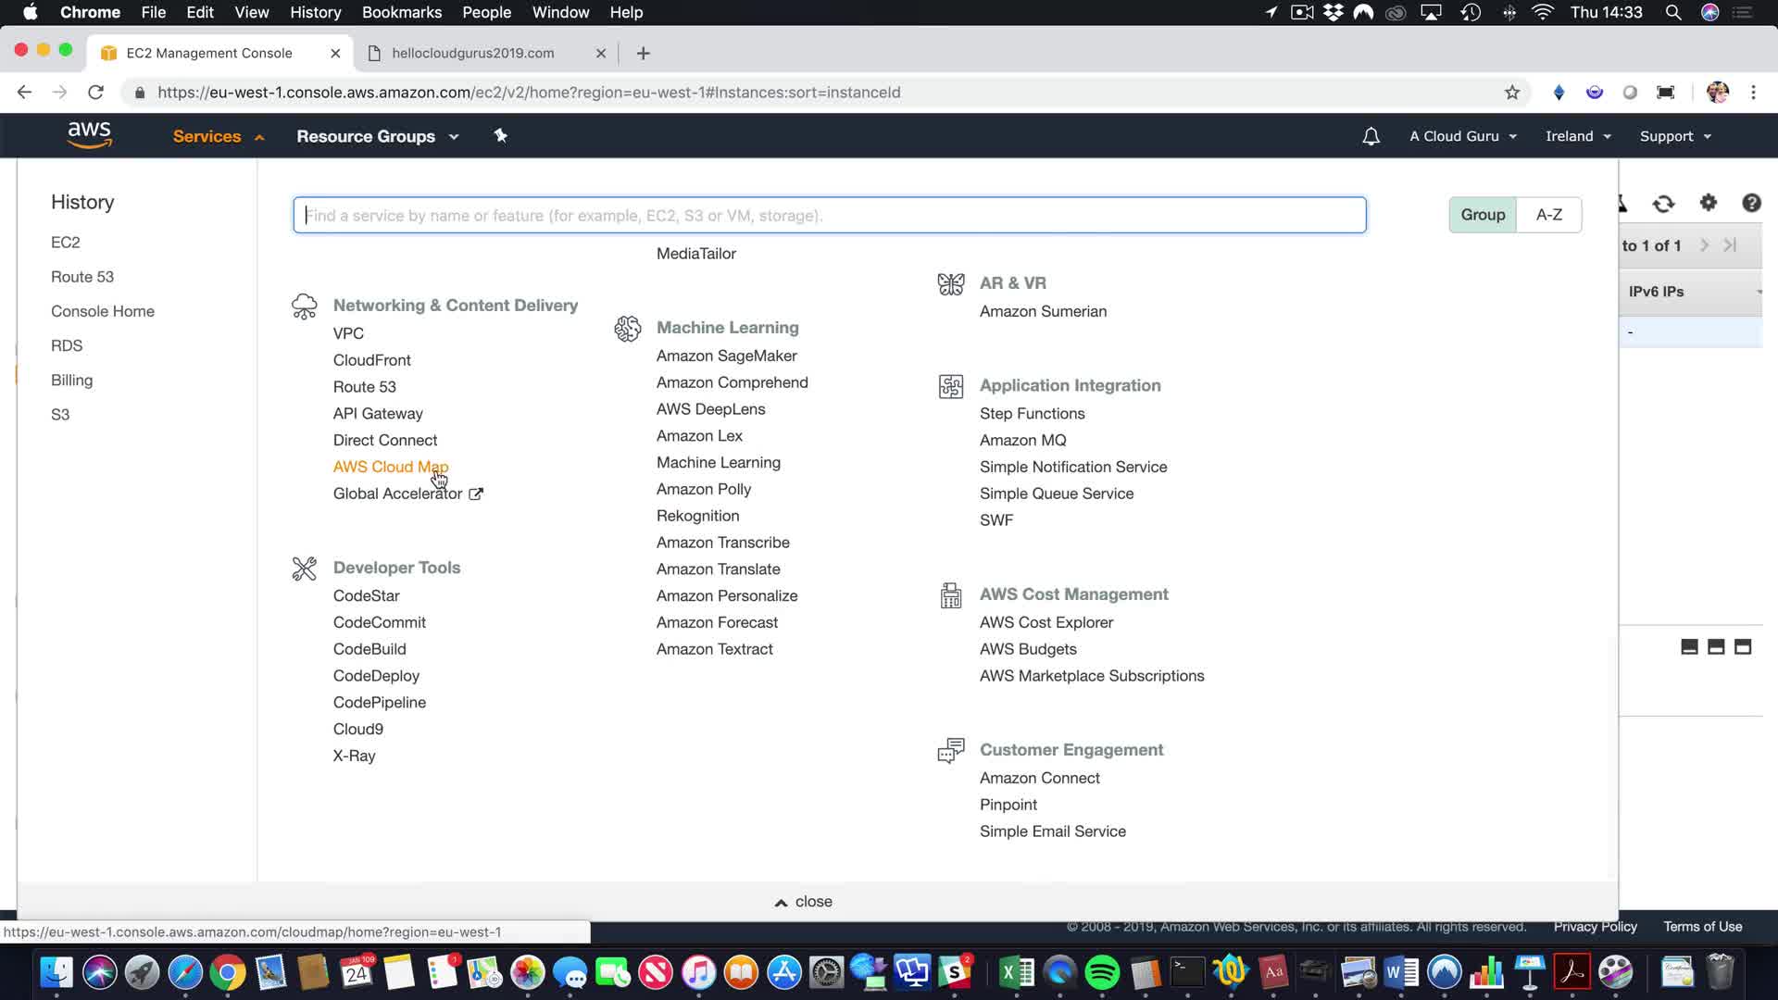Open AWS Cloud Map service link
1778x1000 pixels.
point(390,467)
